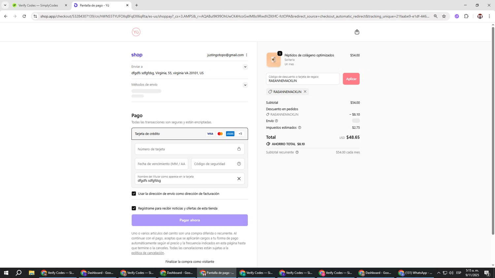Open the Windows Start menu
Viewport: 495px width, 278px height.
click(6, 273)
